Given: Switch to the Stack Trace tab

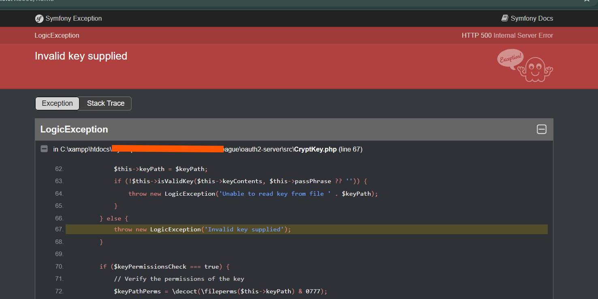Looking at the screenshot, I should coord(105,103).
